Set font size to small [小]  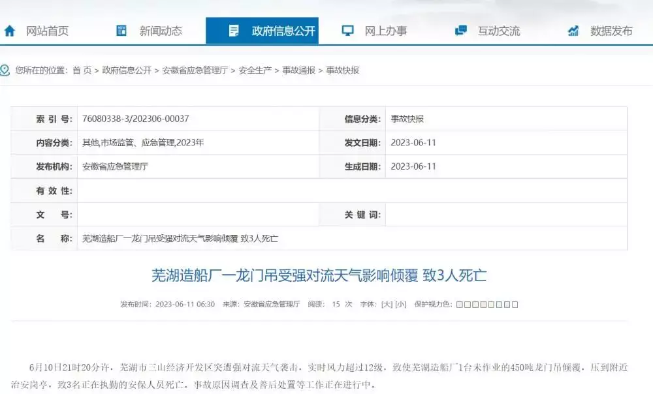(400, 304)
